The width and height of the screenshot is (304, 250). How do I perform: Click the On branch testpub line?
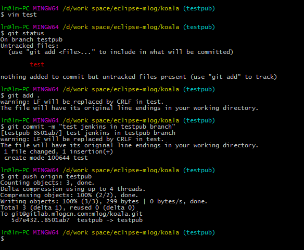click(31, 39)
